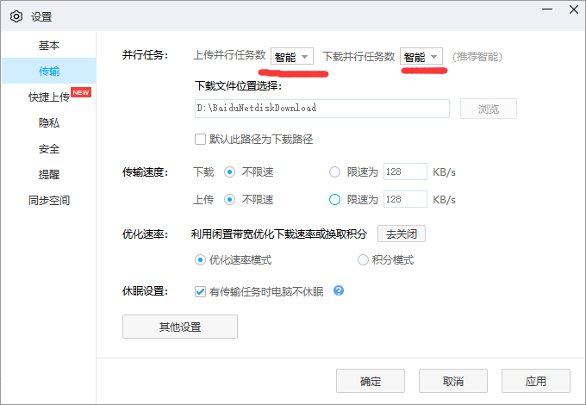Select 不限速 for 上传 speed
This screenshot has height=405, width=586.
(x=229, y=200)
